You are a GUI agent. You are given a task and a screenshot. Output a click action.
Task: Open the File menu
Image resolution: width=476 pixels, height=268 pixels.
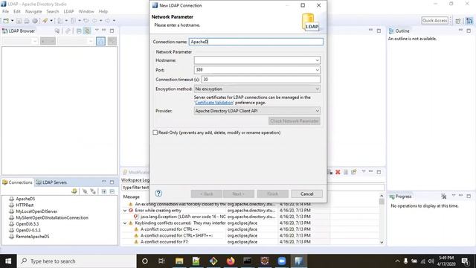pos(5,11)
